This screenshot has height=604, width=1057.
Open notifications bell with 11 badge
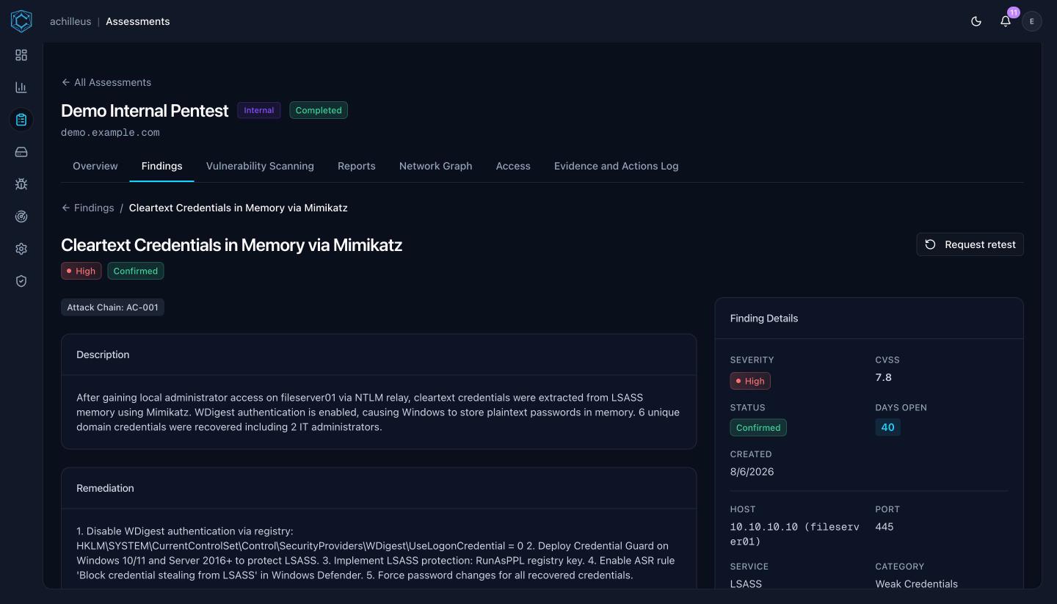tap(1006, 21)
